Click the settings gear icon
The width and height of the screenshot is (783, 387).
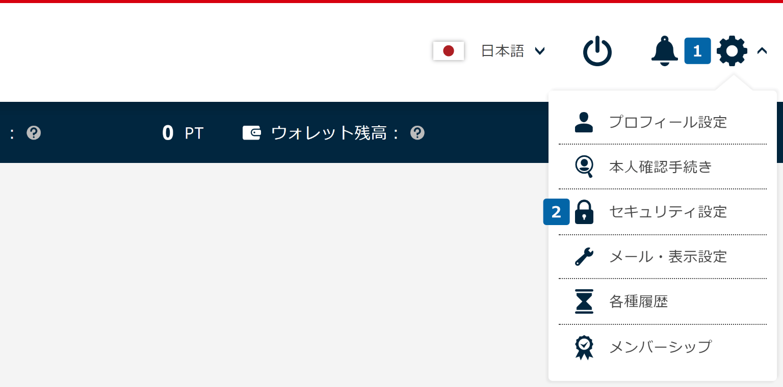coord(732,51)
